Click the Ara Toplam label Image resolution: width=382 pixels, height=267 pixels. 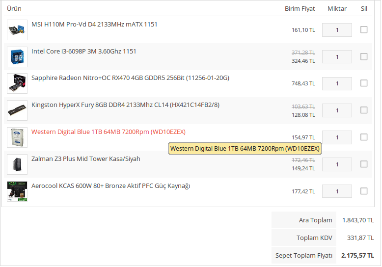pos(316,220)
